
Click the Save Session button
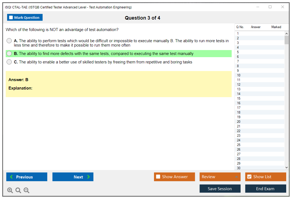point(220,189)
